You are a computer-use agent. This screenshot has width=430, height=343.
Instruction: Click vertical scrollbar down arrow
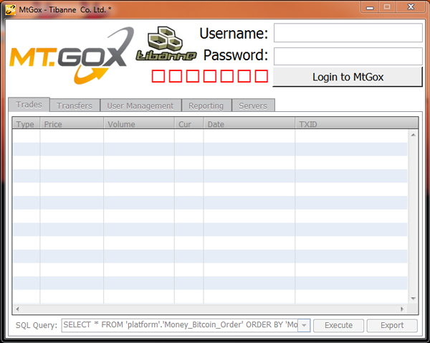(414, 299)
